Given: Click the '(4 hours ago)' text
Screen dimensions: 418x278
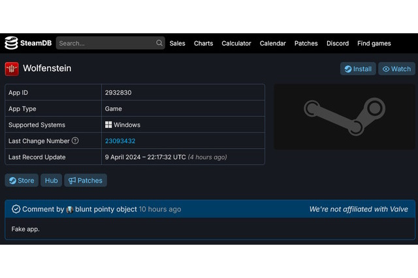Looking at the screenshot, I should click(208, 157).
